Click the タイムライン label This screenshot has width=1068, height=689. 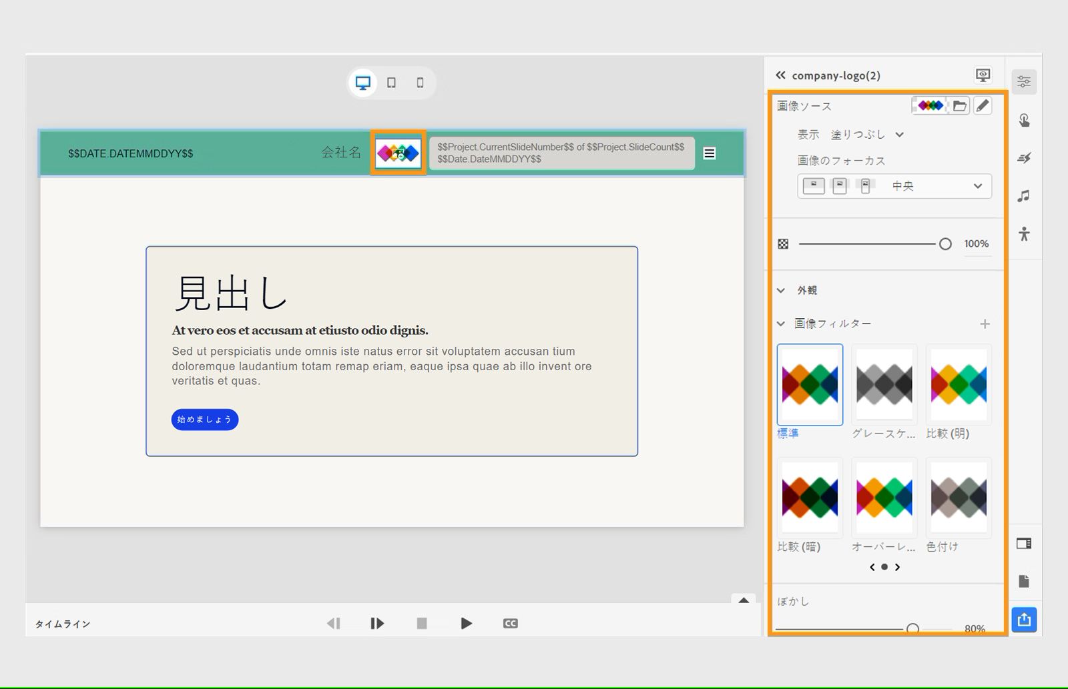pyautogui.click(x=63, y=624)
